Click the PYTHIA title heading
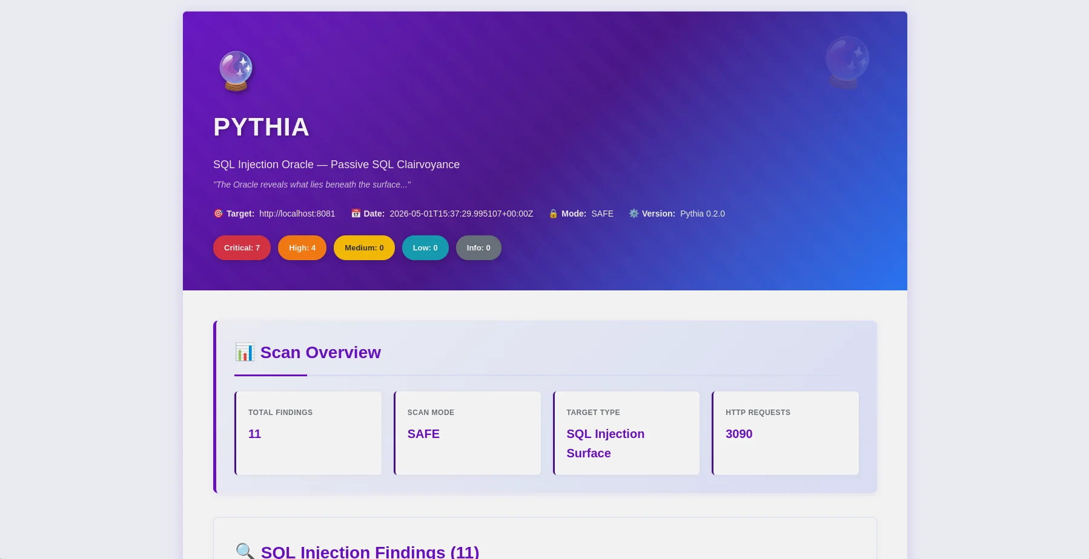This screenshot has height=559, width=1089. click(x=261, y=127)
